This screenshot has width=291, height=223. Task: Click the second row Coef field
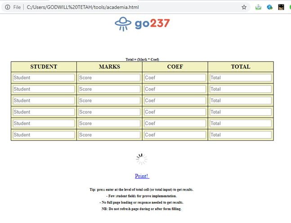click(x=175, y=89)
